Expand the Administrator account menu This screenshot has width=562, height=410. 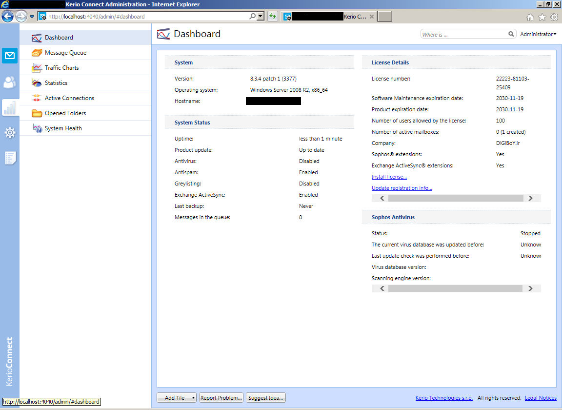coord(538,34)
